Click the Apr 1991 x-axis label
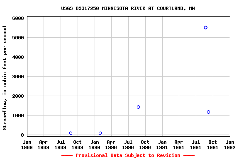This screenshot has height=159, width=239. 179,145
